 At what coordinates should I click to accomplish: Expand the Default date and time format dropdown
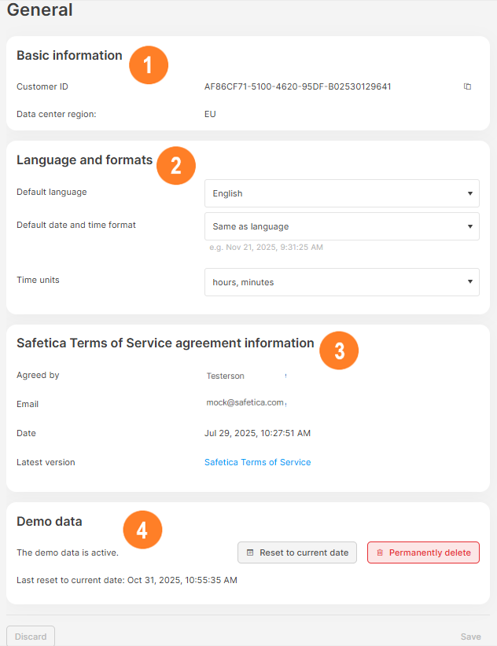click(341, 226)
